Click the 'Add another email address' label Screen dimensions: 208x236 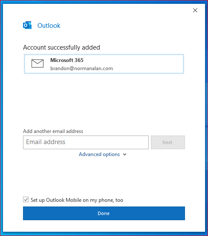click(53, 131)
